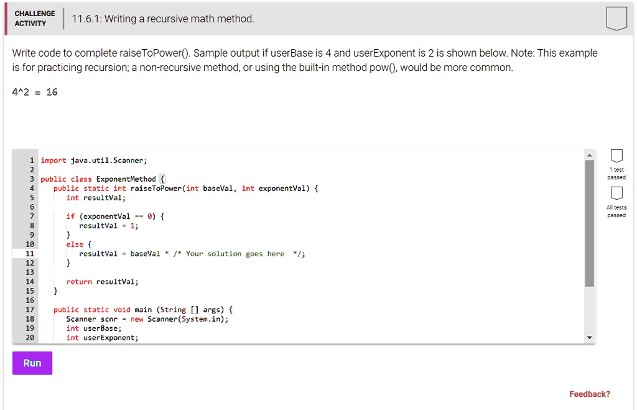Select the '1 test passed' status label

pyautogui.click(x=616, y=173)
